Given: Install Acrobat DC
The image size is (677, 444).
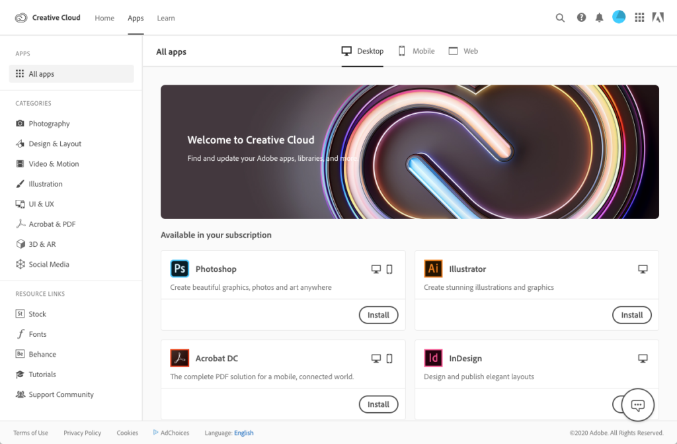Looking at the screenshot, I should [x=378, y=404].
